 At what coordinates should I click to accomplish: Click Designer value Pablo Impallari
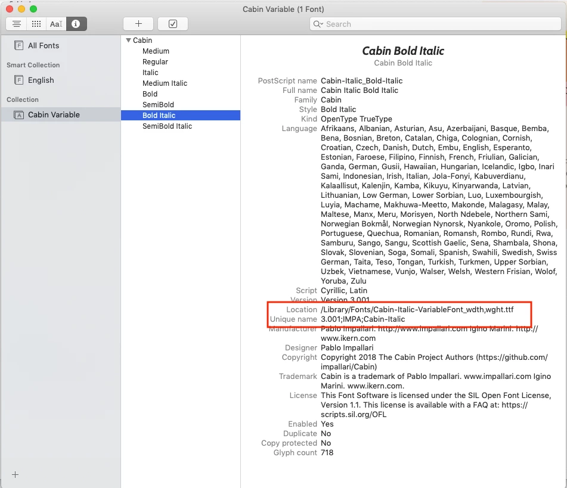pos(347,348)
